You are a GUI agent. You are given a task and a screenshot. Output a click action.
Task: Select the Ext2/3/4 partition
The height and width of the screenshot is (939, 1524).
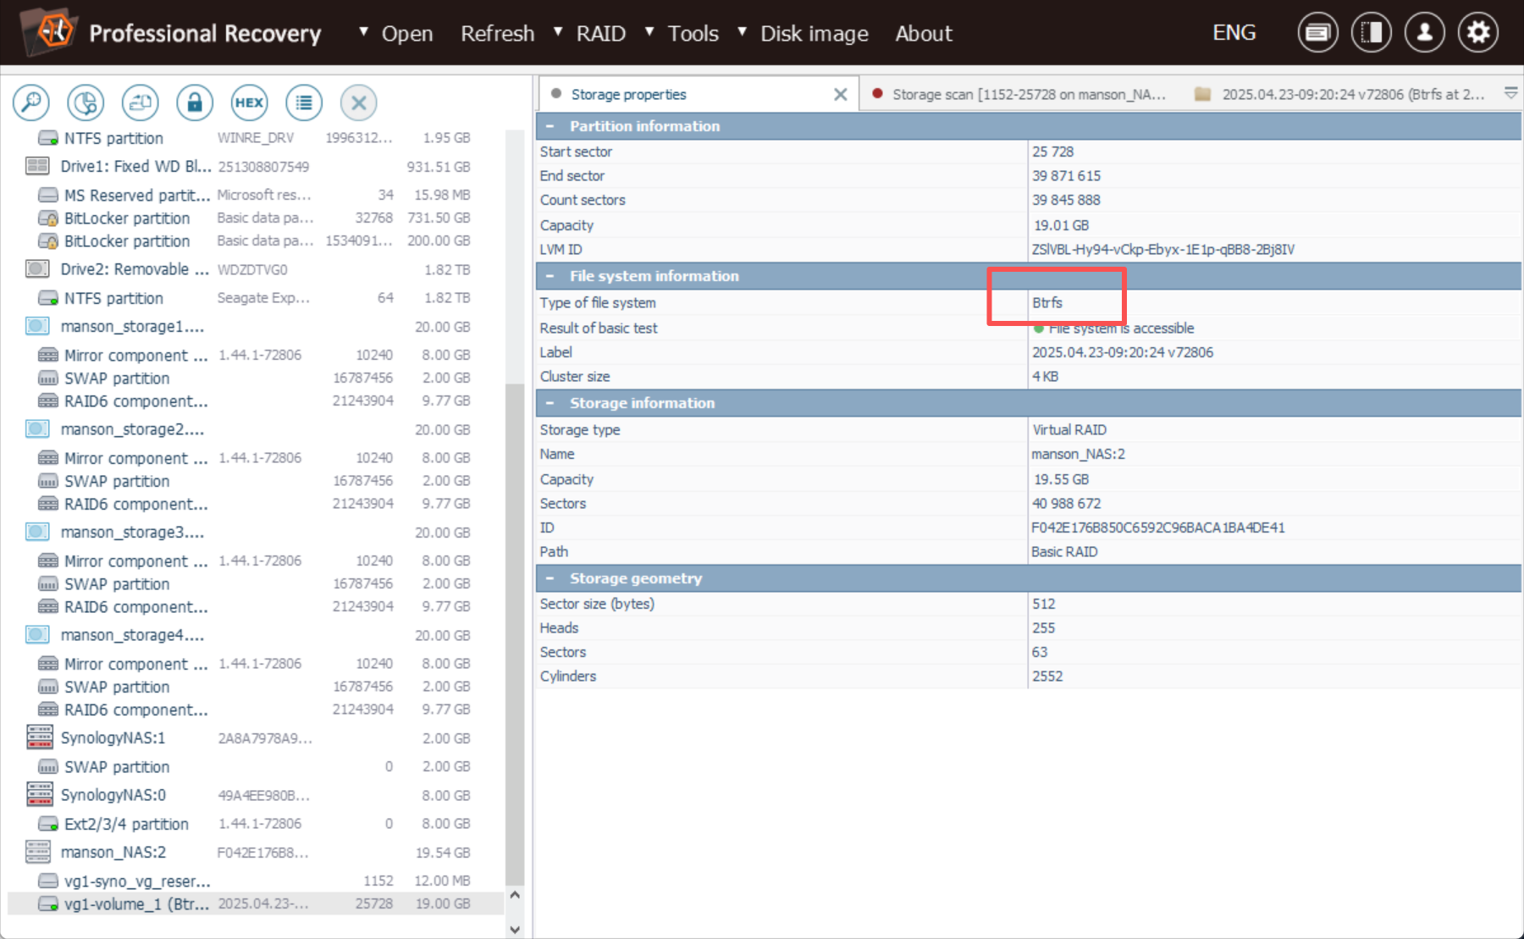tap(255, 824)
